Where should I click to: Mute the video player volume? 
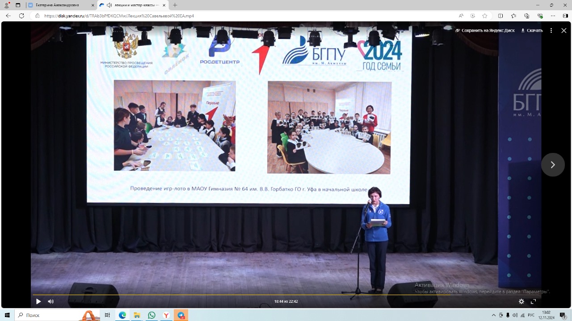point(50,301)
